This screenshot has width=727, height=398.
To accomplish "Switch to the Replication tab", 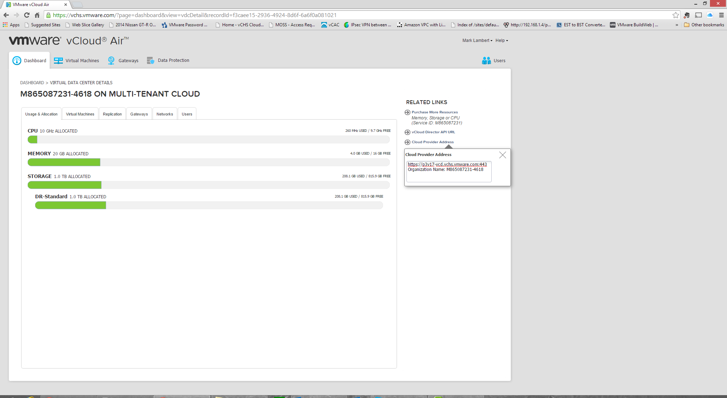I will click(x=112, y=114).
